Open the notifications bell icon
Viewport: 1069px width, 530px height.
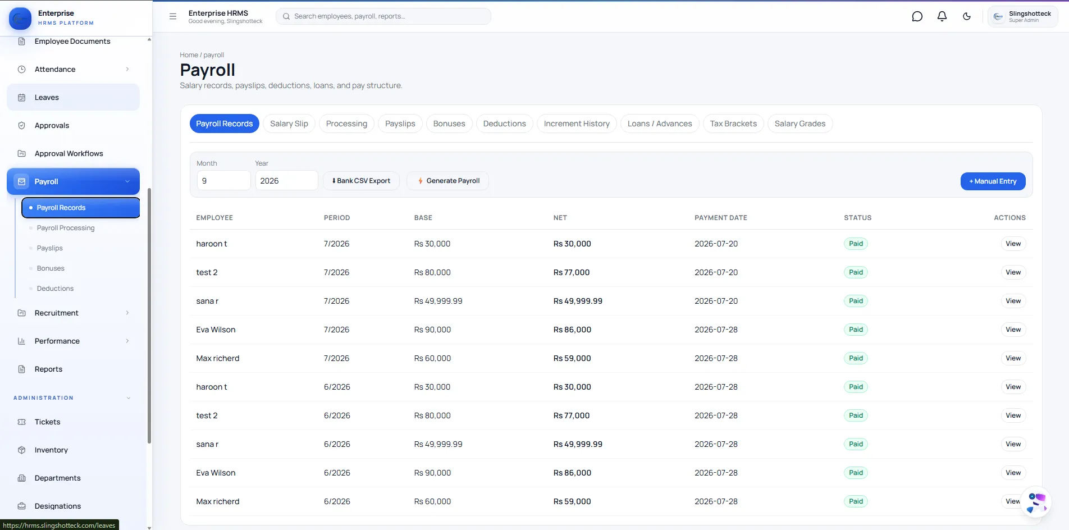pos(942,16)
